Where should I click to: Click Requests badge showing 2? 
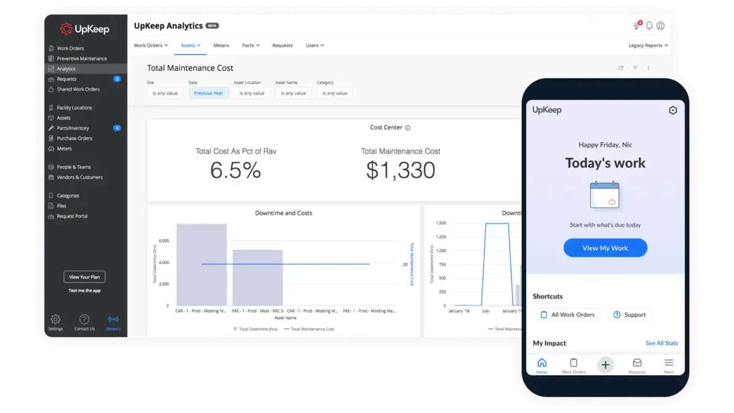117,79
